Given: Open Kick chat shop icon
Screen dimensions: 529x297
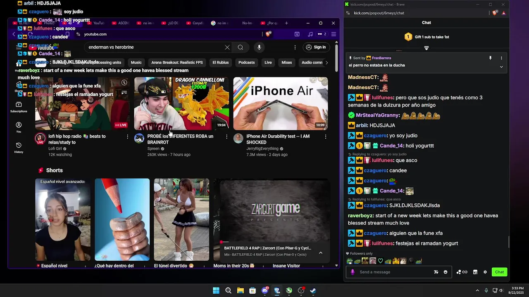Looking at the screenshot, I should pyautogui.click(x=475, y=272).
